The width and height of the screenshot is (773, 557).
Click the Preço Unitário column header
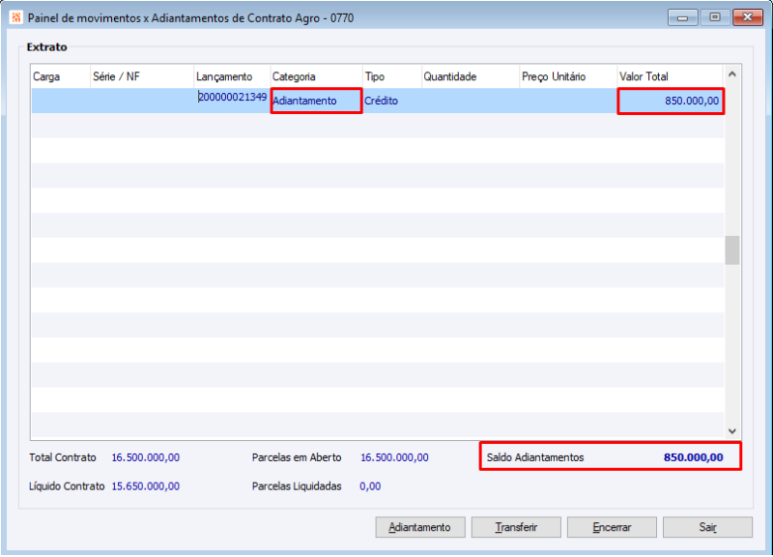coord(568,76)
